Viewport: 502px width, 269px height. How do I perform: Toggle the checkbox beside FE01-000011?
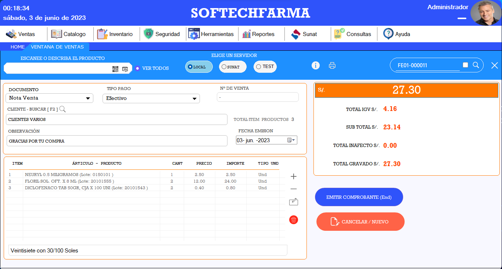click(466, 65)
